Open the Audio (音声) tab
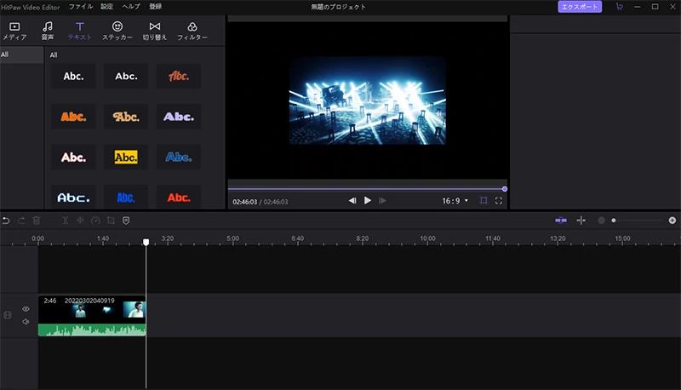 (x=48, y=32)
